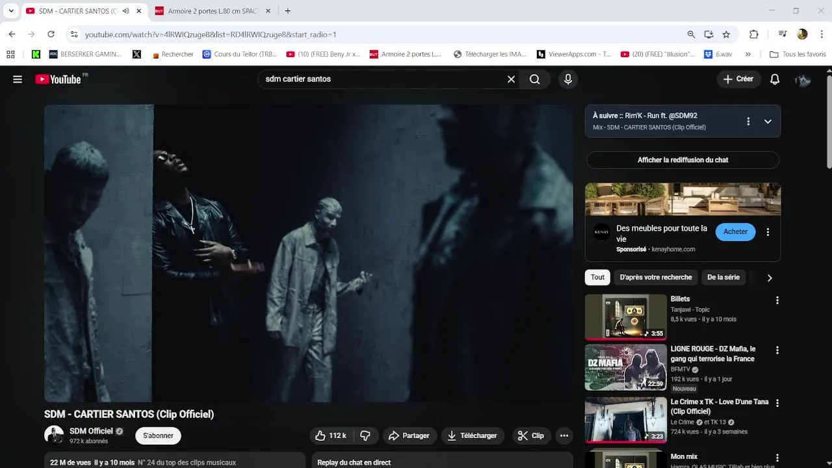832x468 pixels.
Task: Open the Cours du Tellor bookmark
Action: click(240, 54)
